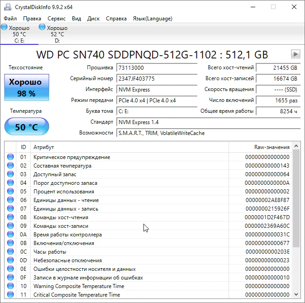
Task: Select row Команды хост-записи
Action: [x=148, y=226]
